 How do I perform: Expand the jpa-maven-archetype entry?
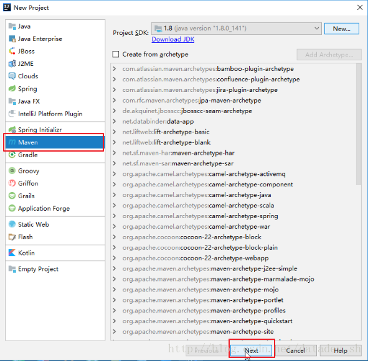tap(115, 100)
